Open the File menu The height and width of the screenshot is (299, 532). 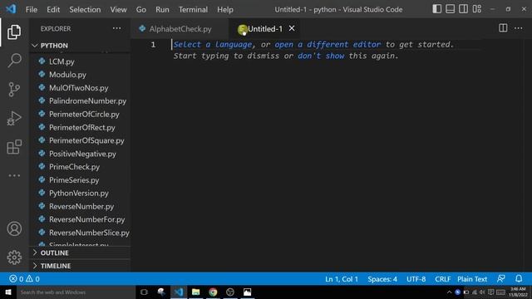tap(32, 9)
